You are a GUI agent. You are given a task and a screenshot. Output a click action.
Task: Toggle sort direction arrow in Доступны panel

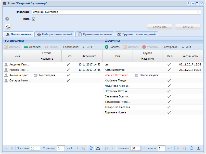[x=183, y=47]
